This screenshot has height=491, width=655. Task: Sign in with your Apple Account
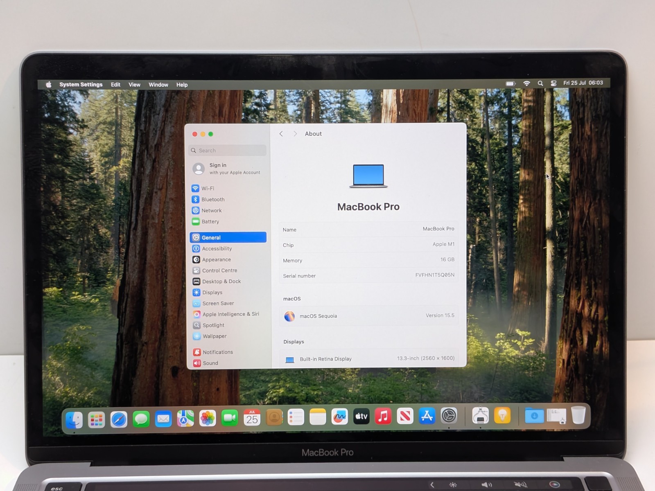click(228, 169)
